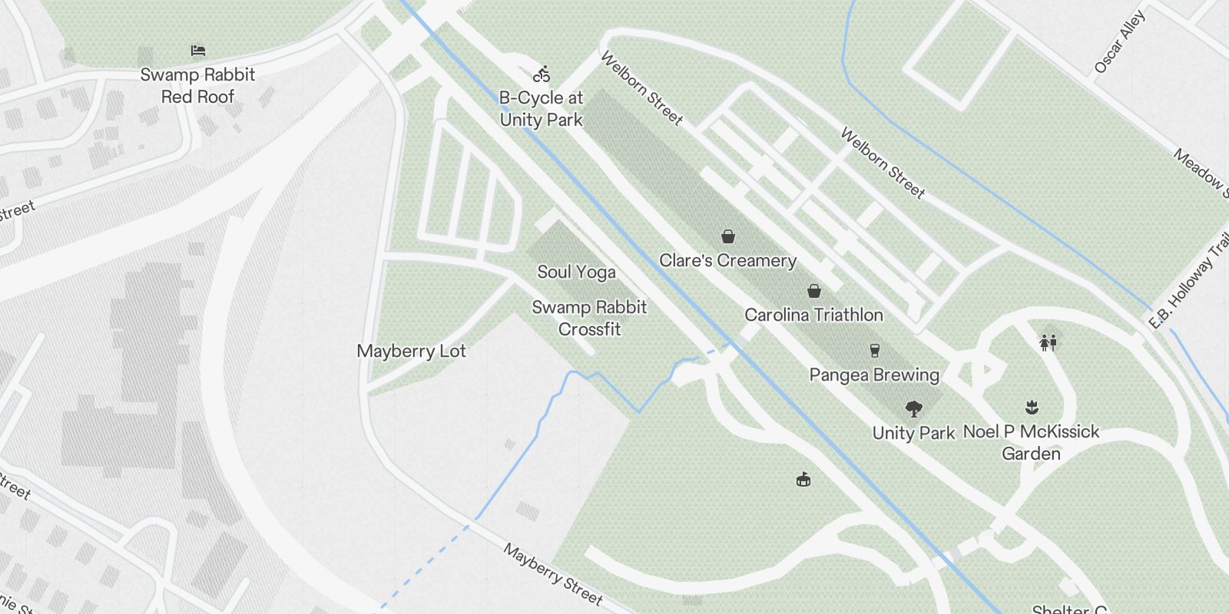Select the Mayberry Lot label
This screenshot has height=614, width=1229.
412,351
